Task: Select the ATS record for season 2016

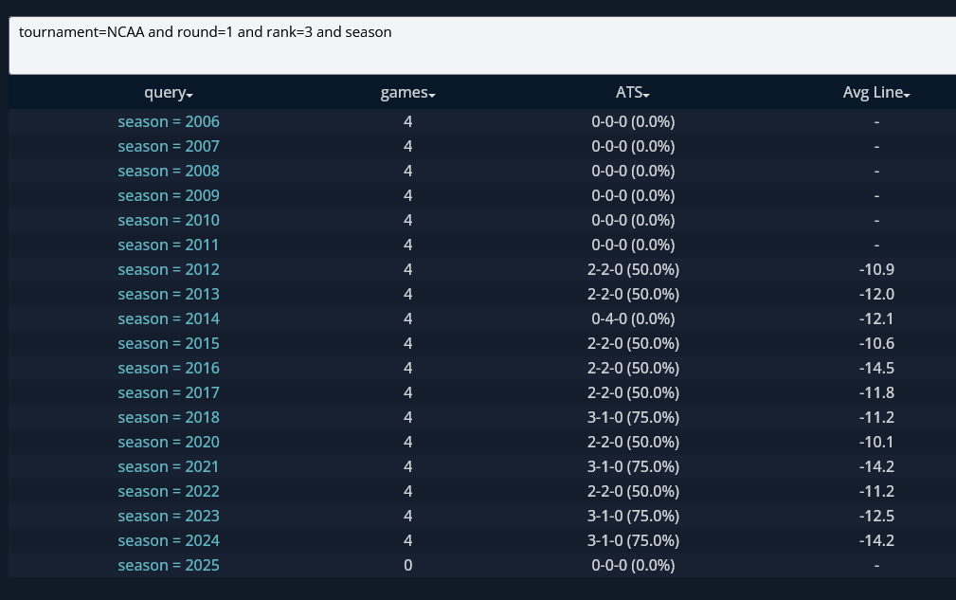Action: coord(633,369)
